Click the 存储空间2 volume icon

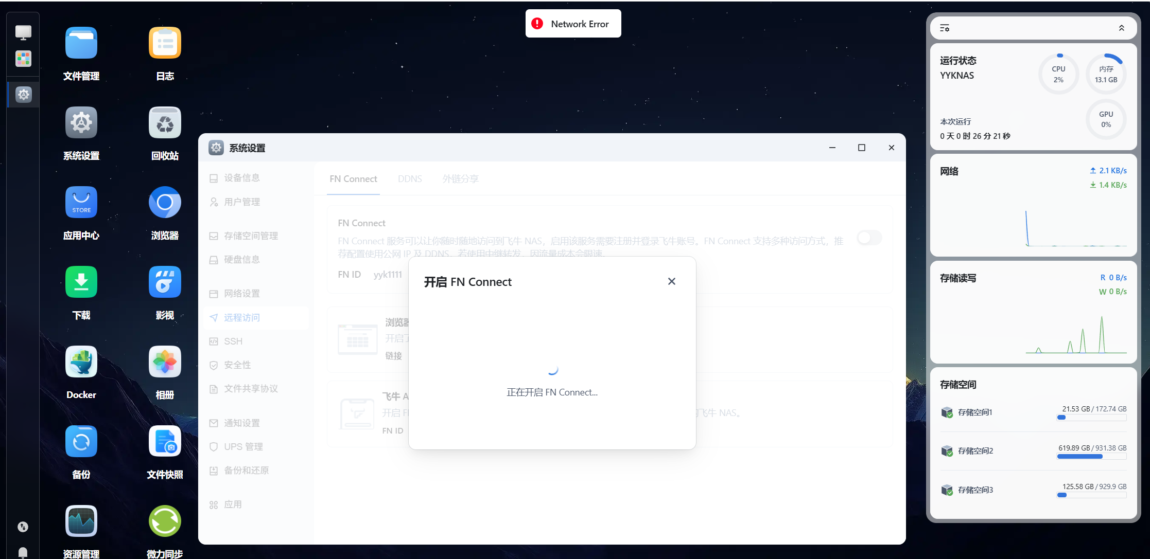point(947,451)
